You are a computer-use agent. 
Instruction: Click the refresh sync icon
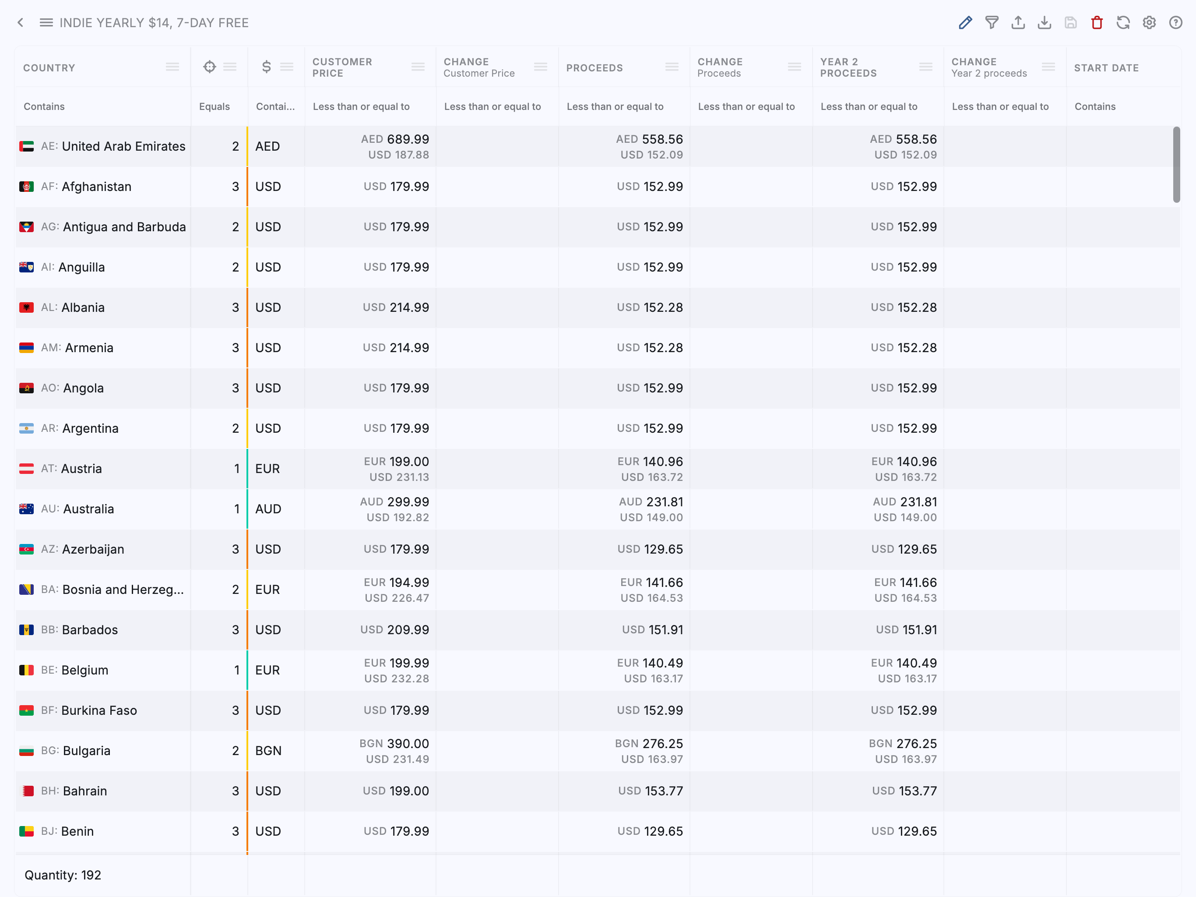[1123, 23]
